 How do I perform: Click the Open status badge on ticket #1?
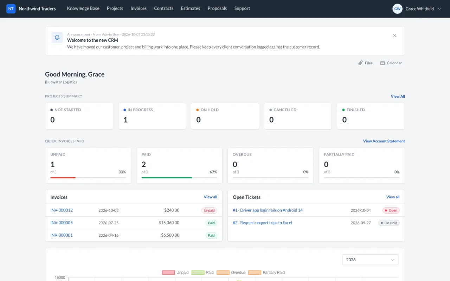(391, 210)
